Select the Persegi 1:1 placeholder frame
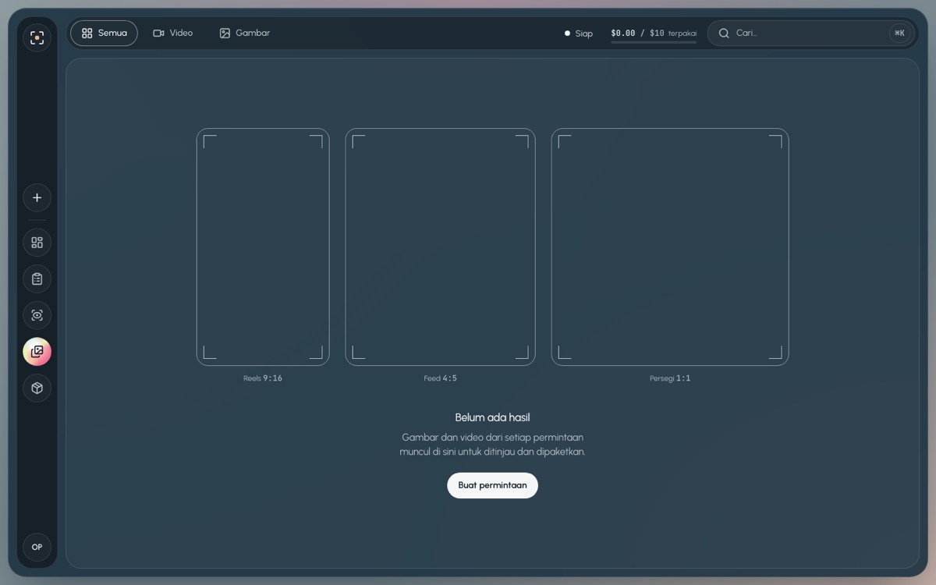The width and height of the screenshot is (936, 585). coord(670,246)
